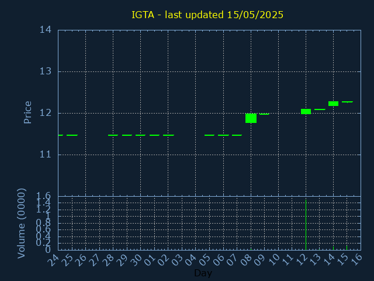Click the price axis label 11
This screenshot has width=374, height=281.
click(x=46, y=155)
